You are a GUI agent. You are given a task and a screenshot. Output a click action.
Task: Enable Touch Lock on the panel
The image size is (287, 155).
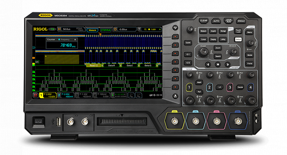click(x=238, y=31)
